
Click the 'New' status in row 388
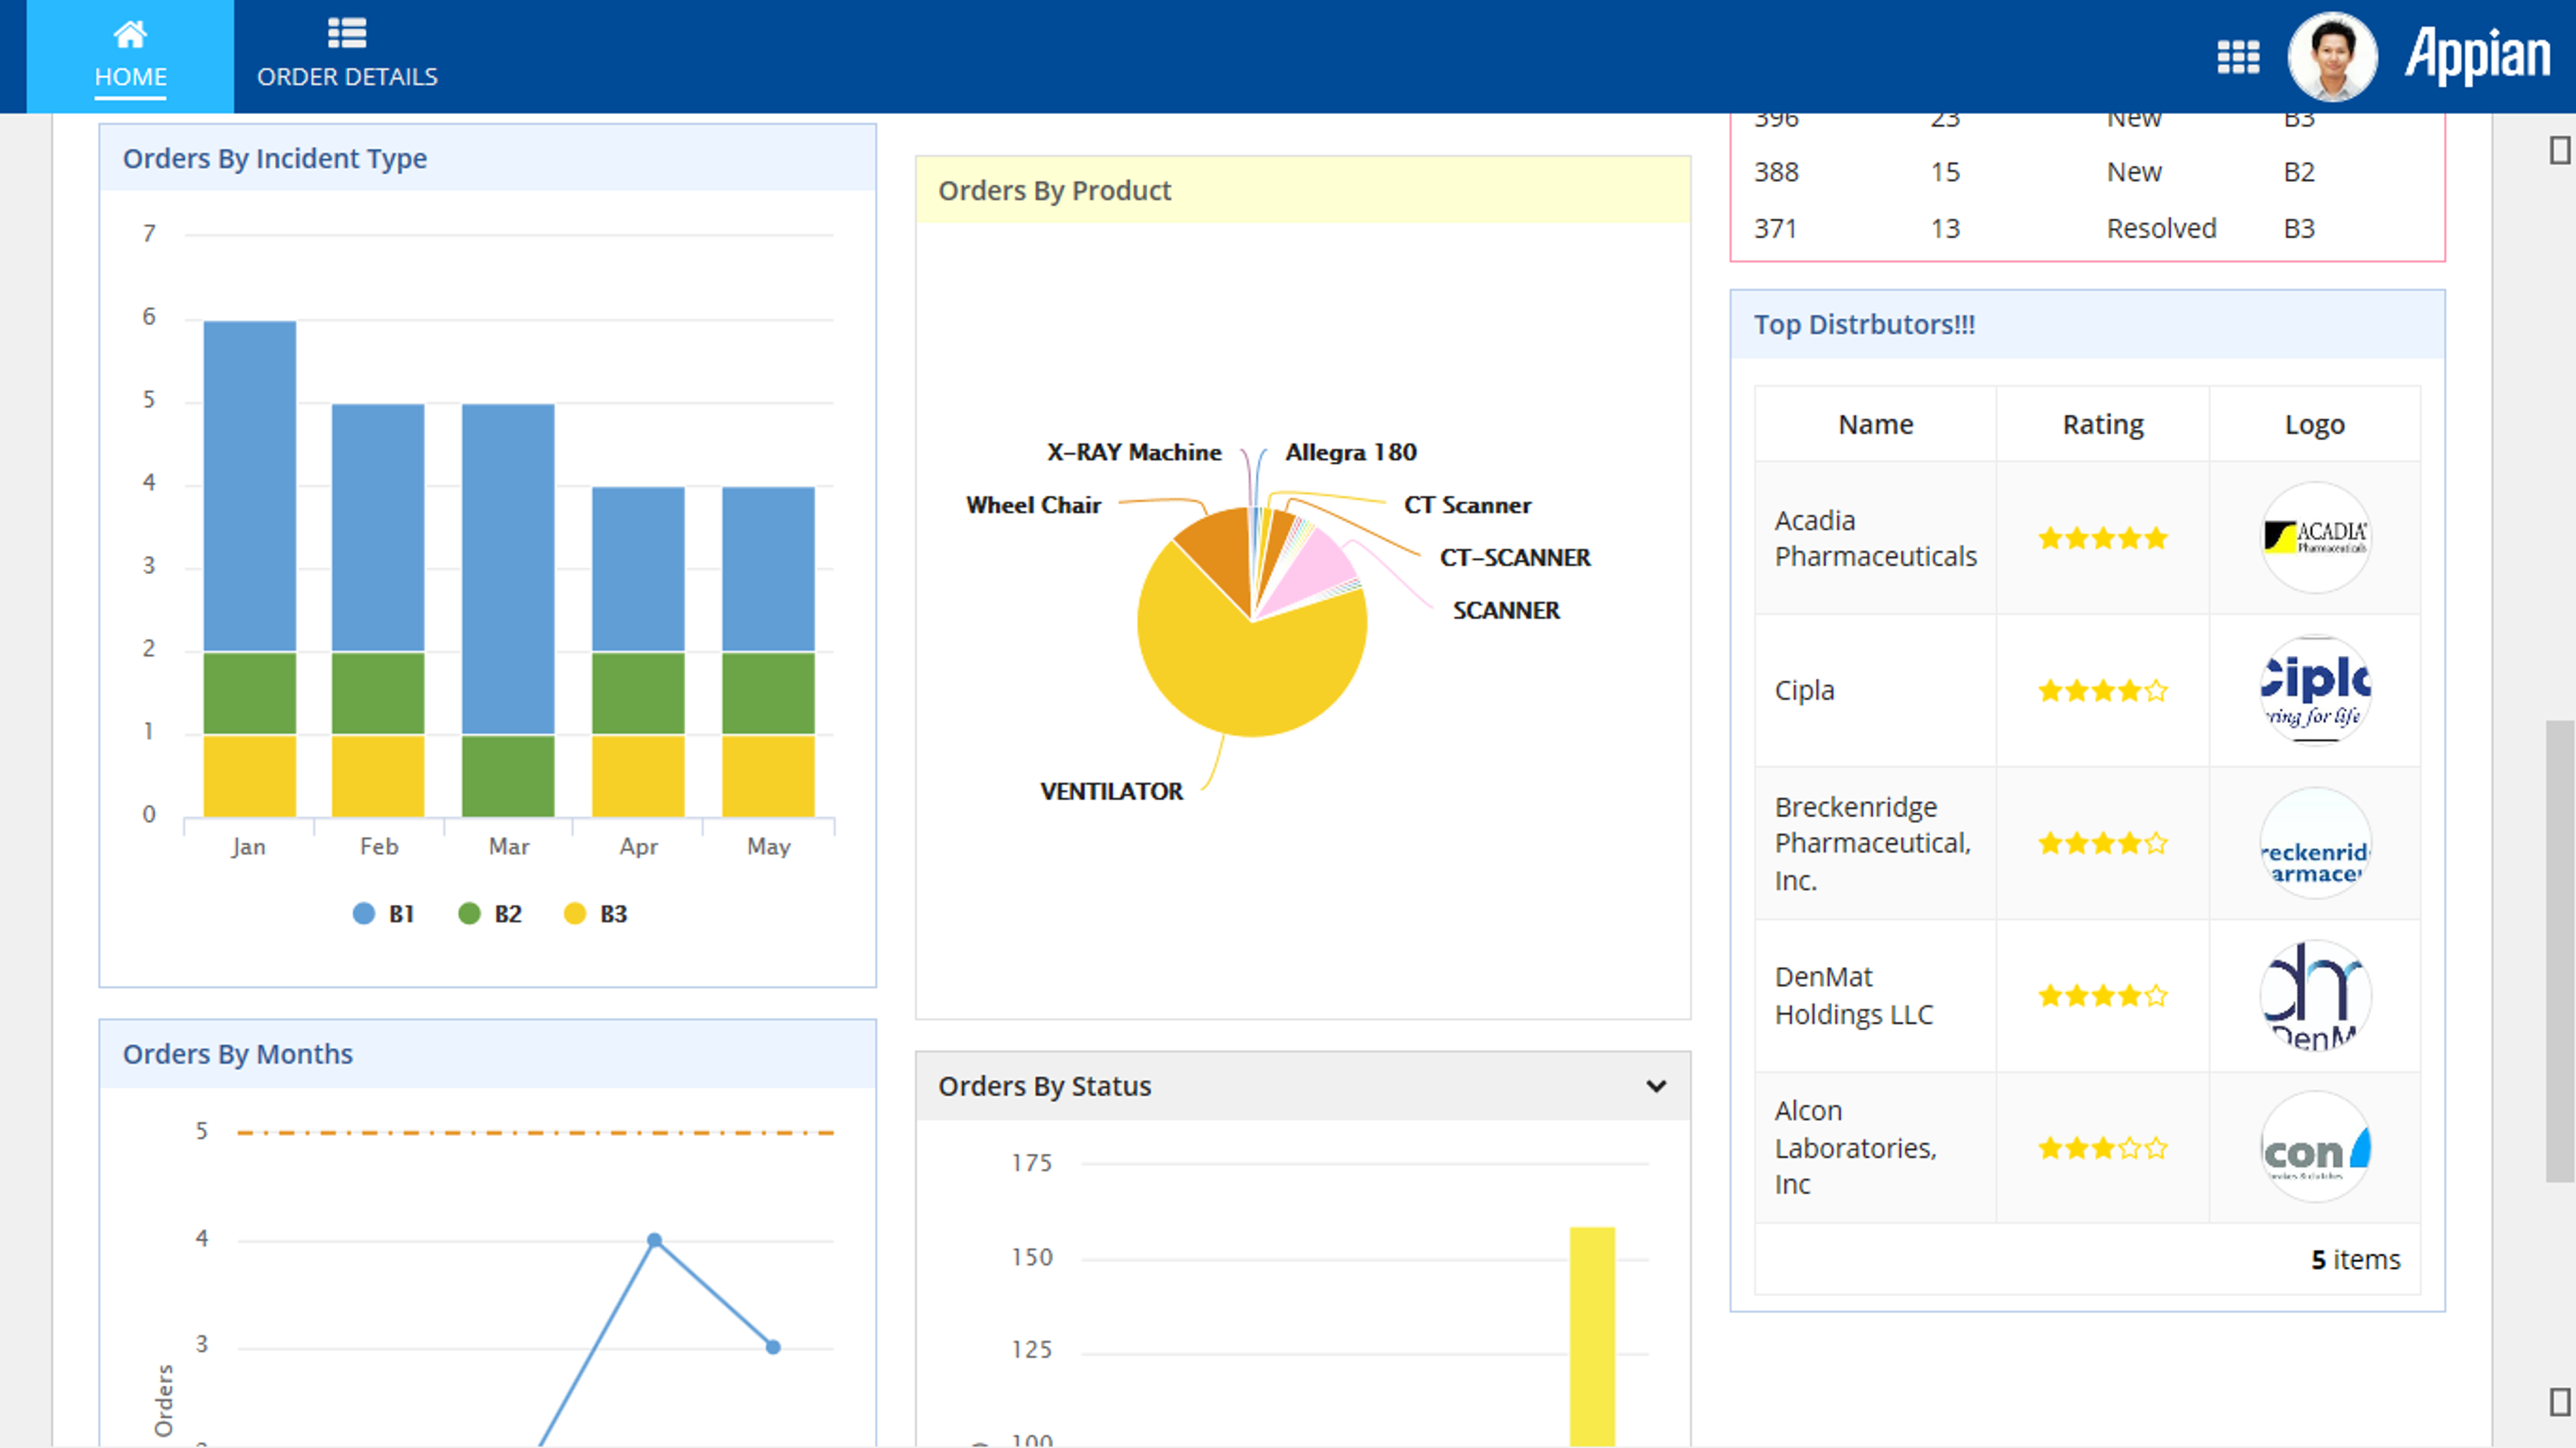pos(2134,172)
